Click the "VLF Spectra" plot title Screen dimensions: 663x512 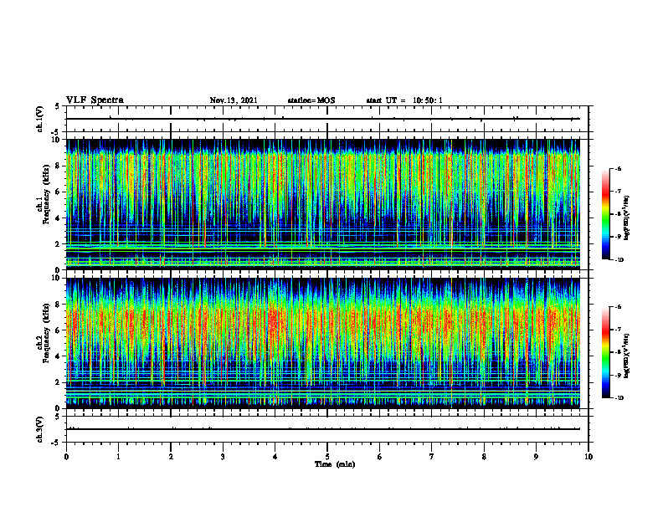point(95,100)
